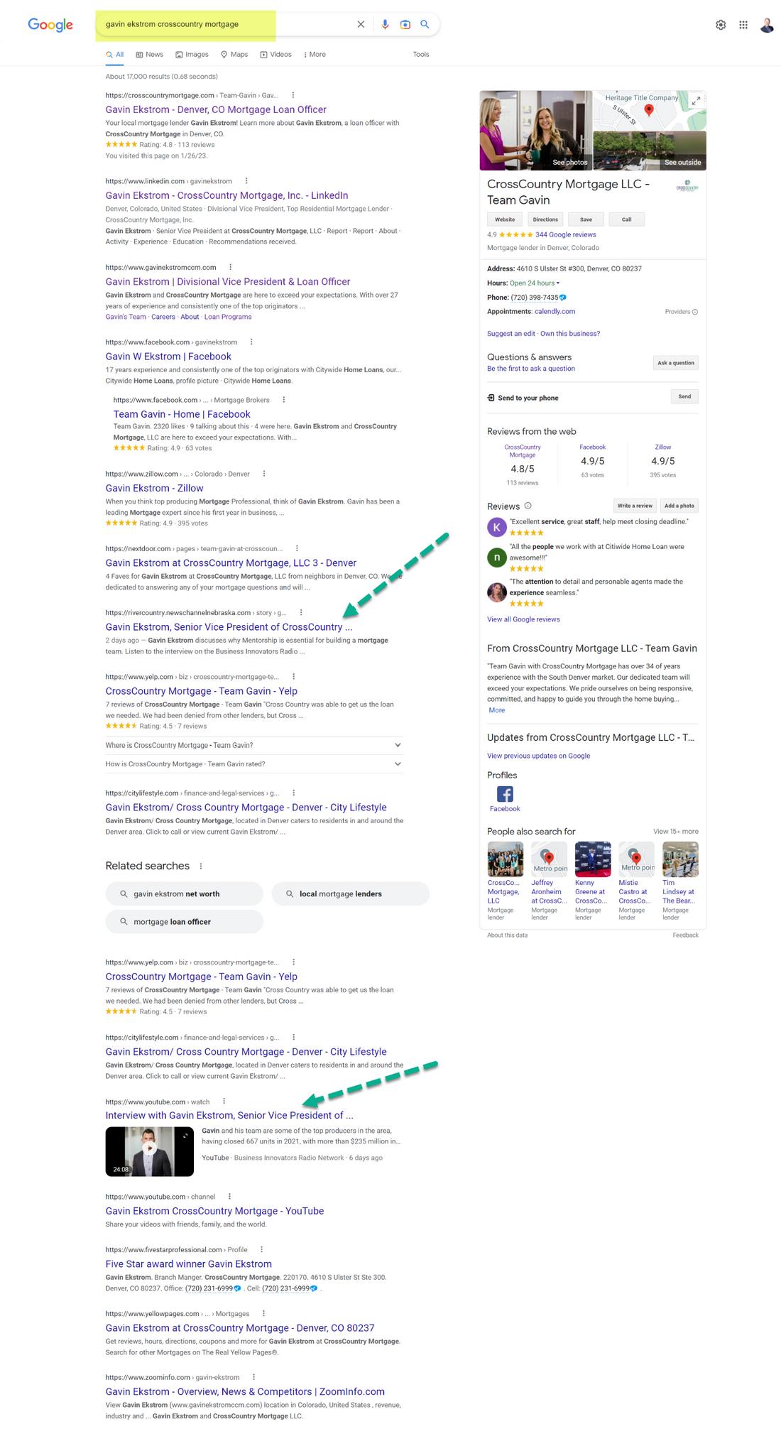Click the calendly.com appointments link
781x1429 pixels.
(555, 311)
